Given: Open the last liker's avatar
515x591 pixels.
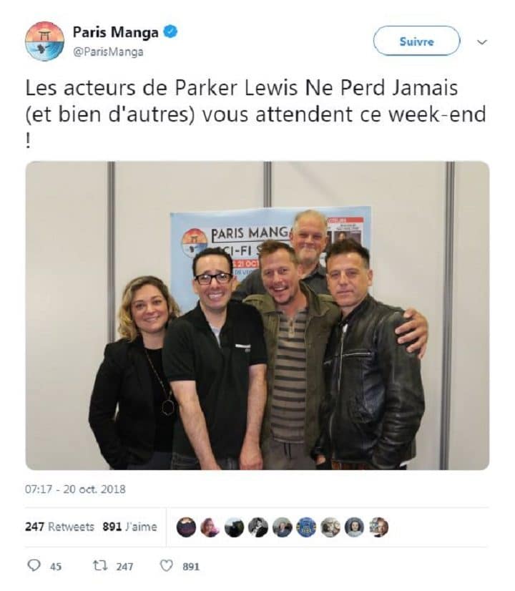Looking at the screenshot, I should click(x=378, y=527).
